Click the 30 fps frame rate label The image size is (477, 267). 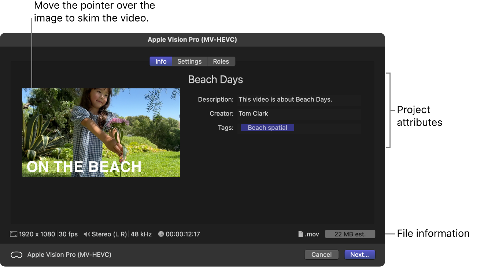[x=68, y=234]
